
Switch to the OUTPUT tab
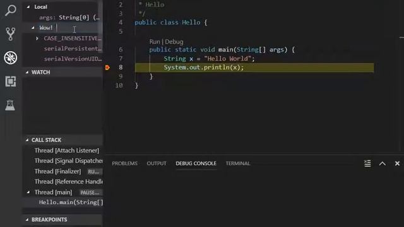click(157, 163)
